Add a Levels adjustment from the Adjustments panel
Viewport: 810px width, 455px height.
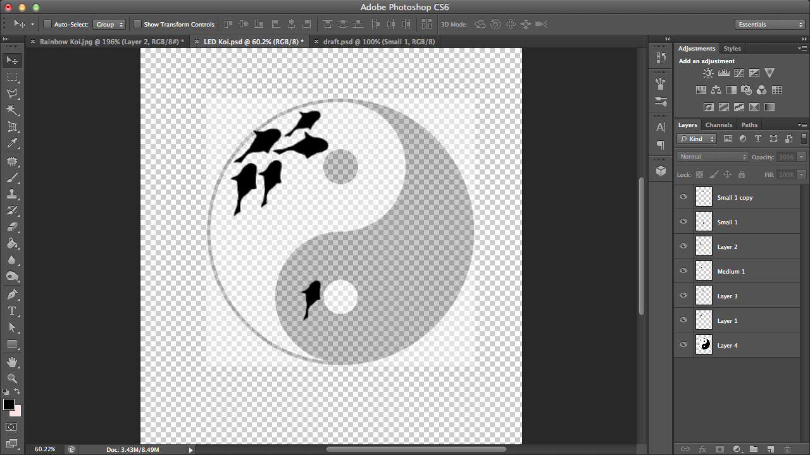[x=724, y=73]
